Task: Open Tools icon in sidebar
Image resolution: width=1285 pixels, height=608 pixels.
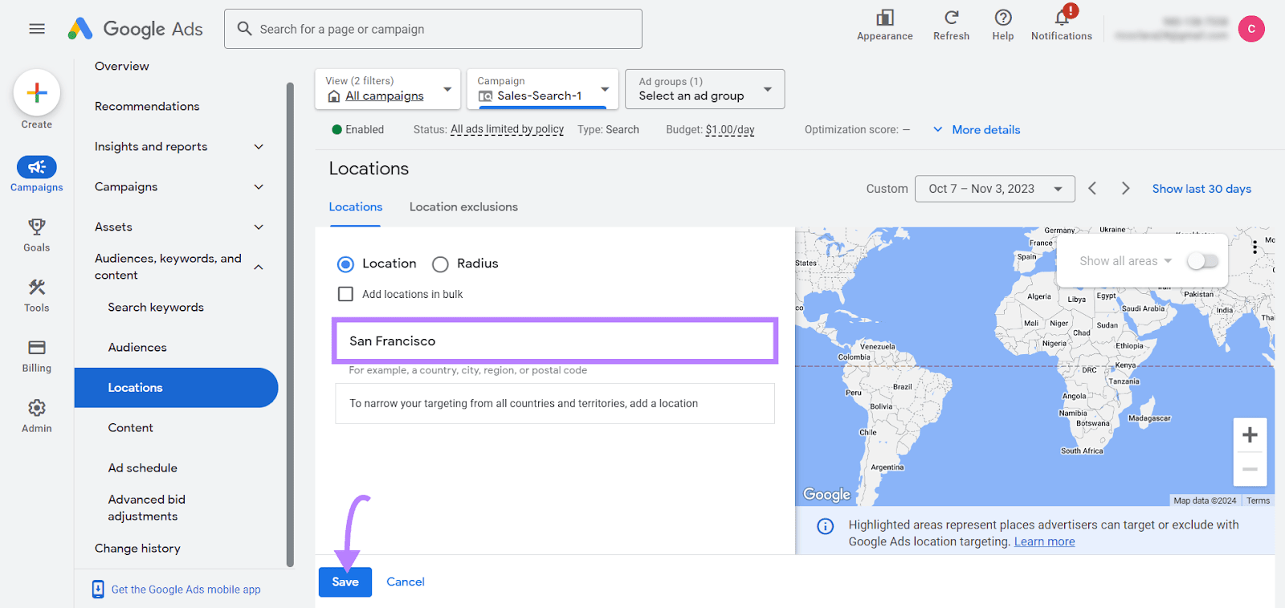Action: (37, 288)
